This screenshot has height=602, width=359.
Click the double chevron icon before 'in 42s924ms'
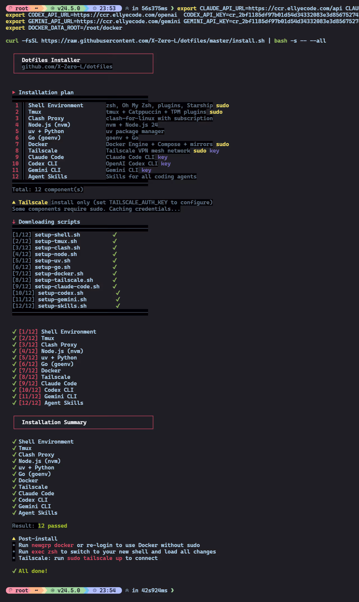pos(127,591)
